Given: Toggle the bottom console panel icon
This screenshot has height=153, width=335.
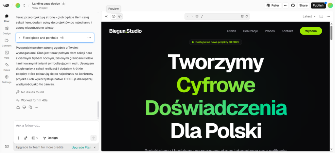Looking at the screenshot, I should click(x=321, y=16).
